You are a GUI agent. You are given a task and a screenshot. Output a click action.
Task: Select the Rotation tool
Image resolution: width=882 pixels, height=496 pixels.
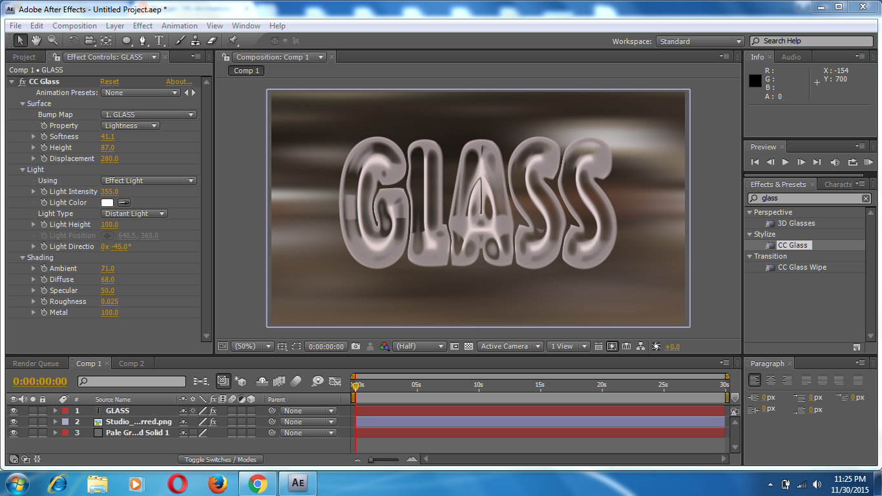74,40
